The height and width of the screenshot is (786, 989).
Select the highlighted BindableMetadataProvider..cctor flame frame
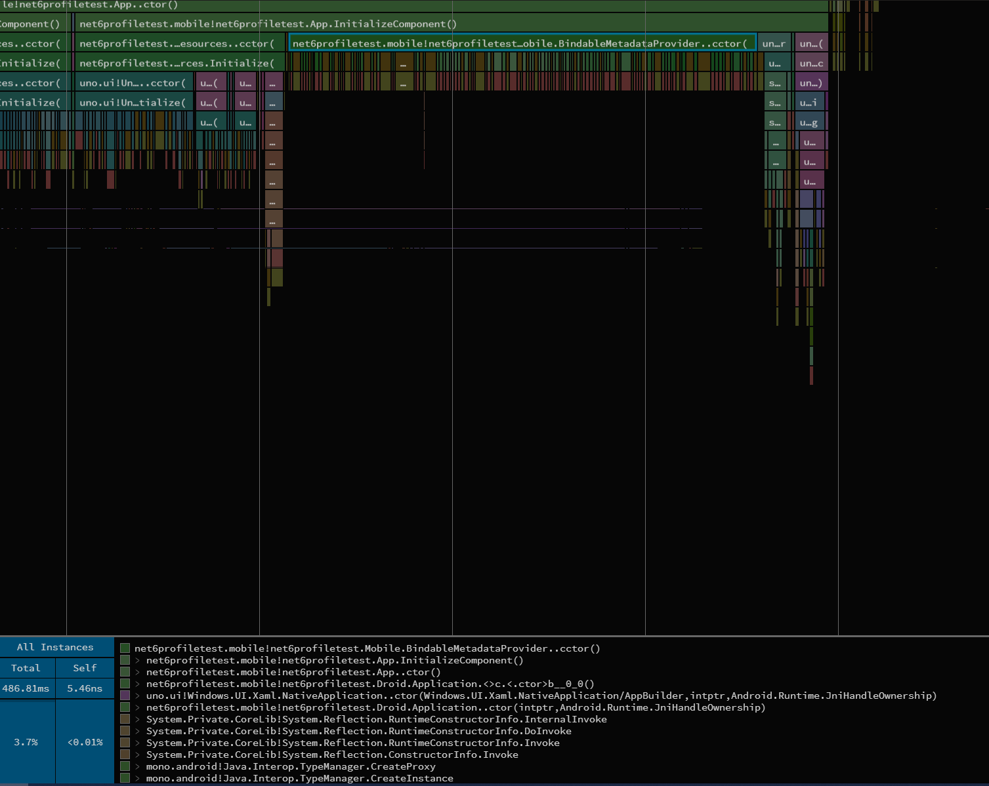click(522, 42)
